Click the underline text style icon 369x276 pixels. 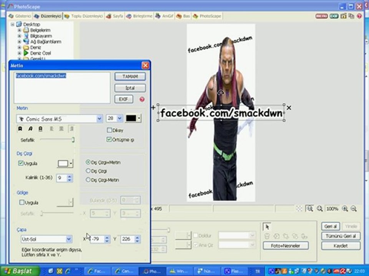(40, 129)
